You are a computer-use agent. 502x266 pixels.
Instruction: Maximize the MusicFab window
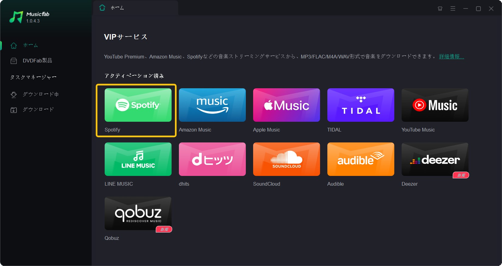pos(478,9)
